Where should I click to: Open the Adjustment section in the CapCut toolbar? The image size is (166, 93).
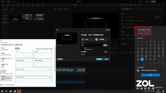[38, 5]
